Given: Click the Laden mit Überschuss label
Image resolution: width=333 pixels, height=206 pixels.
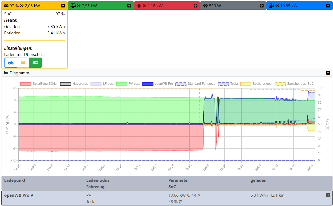Looking at the screenshot, I should [x=25, y=55].
